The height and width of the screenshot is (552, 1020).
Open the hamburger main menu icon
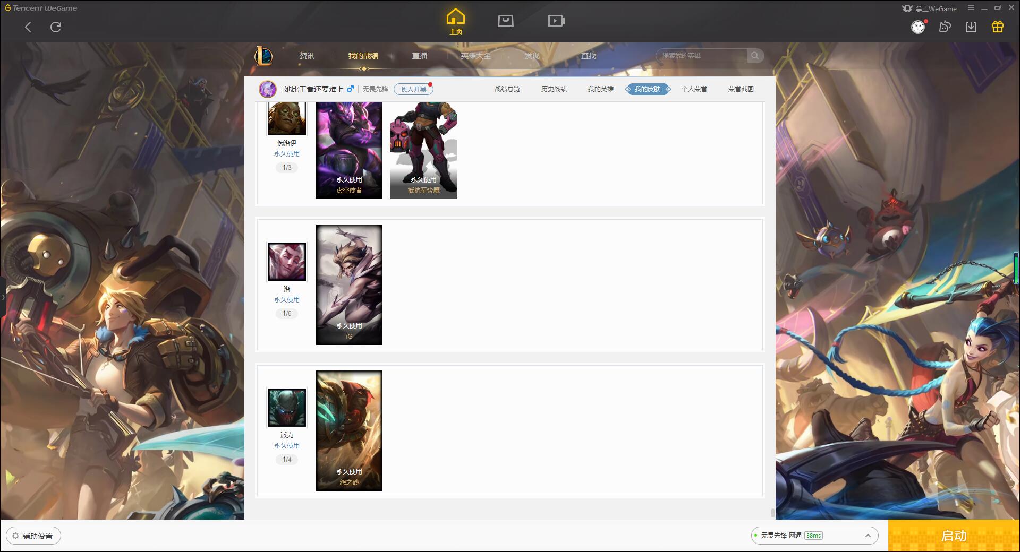coord(971,8)
